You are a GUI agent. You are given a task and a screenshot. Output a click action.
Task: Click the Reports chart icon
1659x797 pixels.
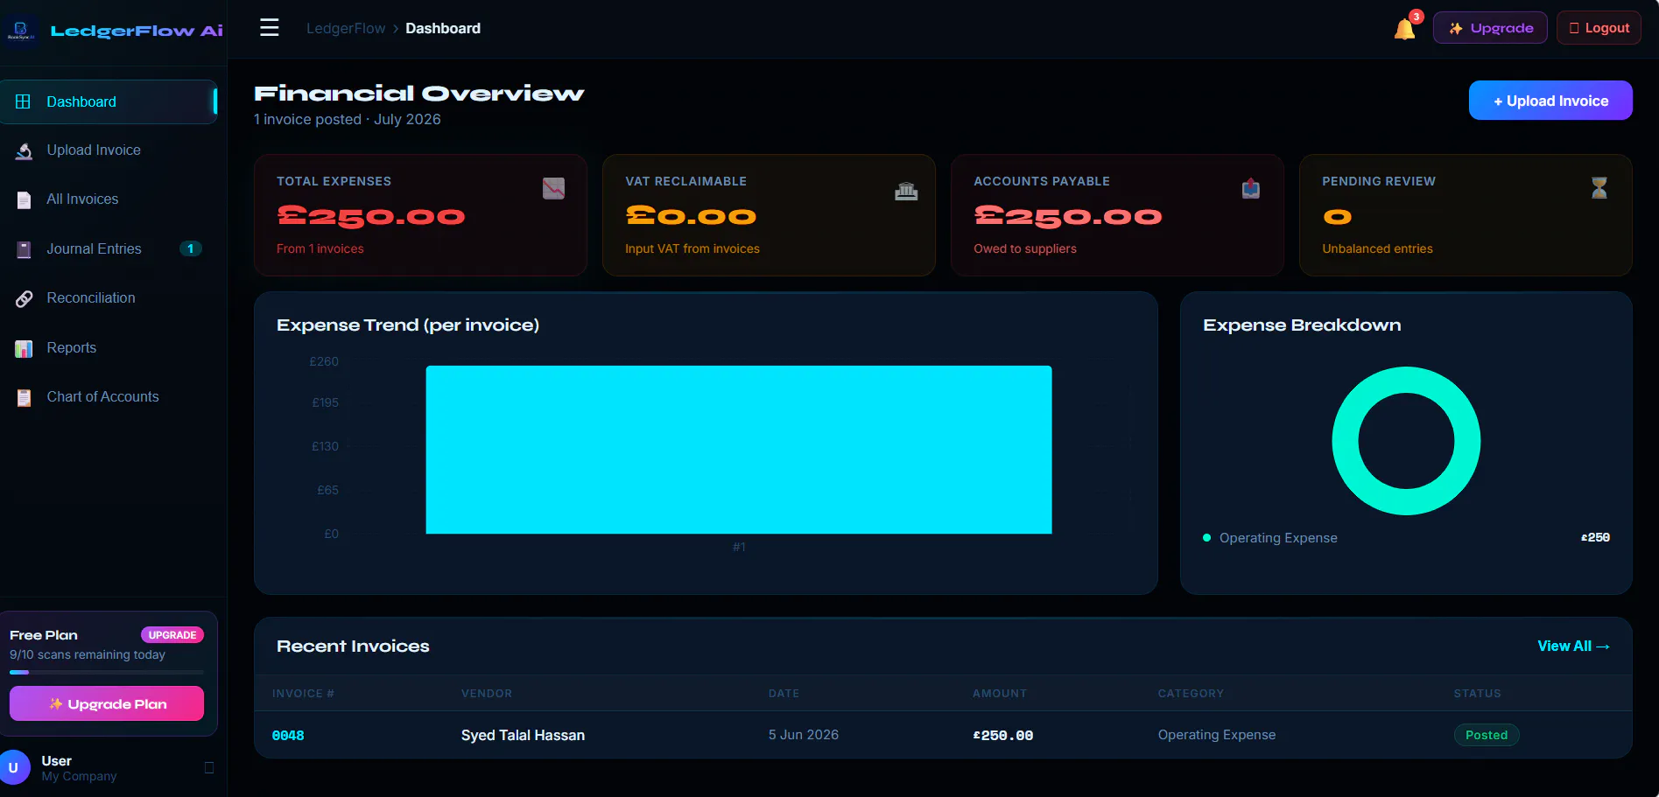pyautogui.click(x=24, y=348)
